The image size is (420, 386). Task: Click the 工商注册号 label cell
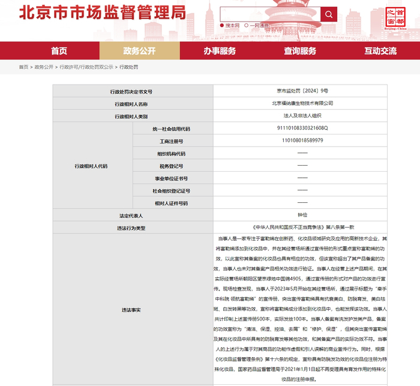173,140
